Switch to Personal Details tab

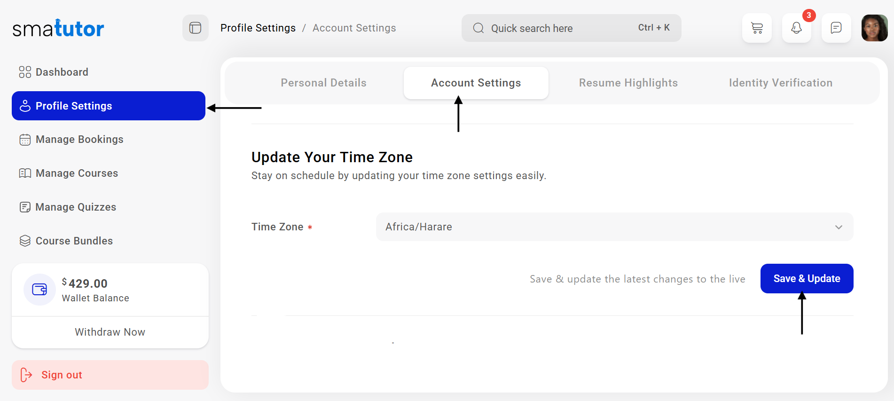point(323,83)
